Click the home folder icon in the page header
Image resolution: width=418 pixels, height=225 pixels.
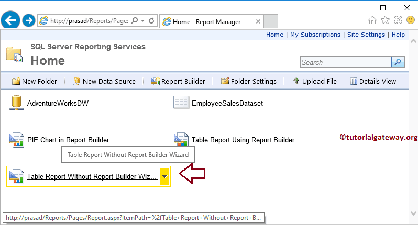(x=14, y=54)
